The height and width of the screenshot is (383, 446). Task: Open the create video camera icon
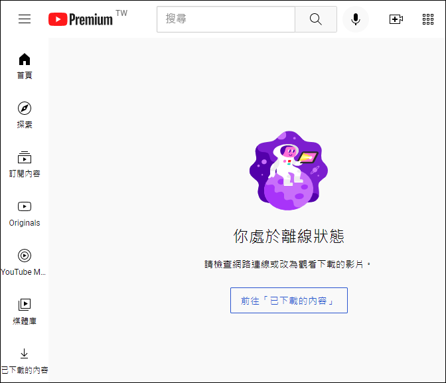tap(396, 19)
